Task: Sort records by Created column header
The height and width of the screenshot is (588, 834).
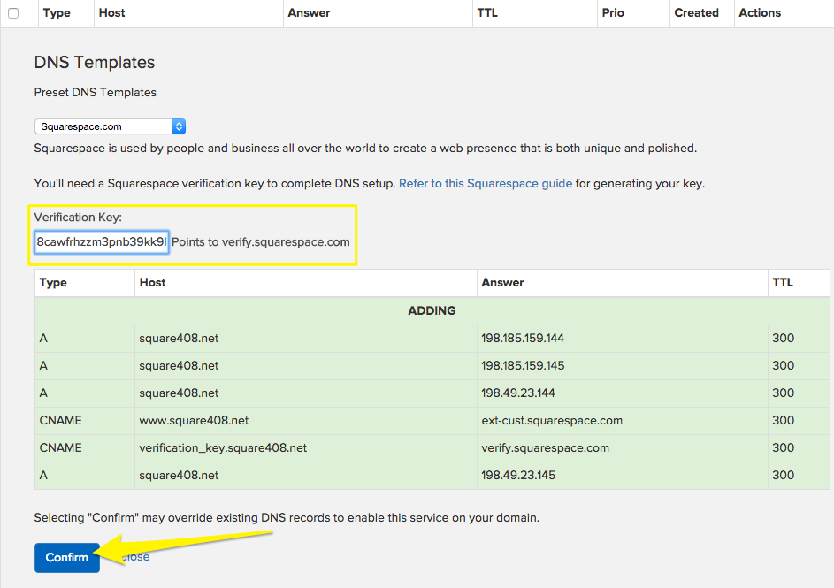Action: pos(696,13)
